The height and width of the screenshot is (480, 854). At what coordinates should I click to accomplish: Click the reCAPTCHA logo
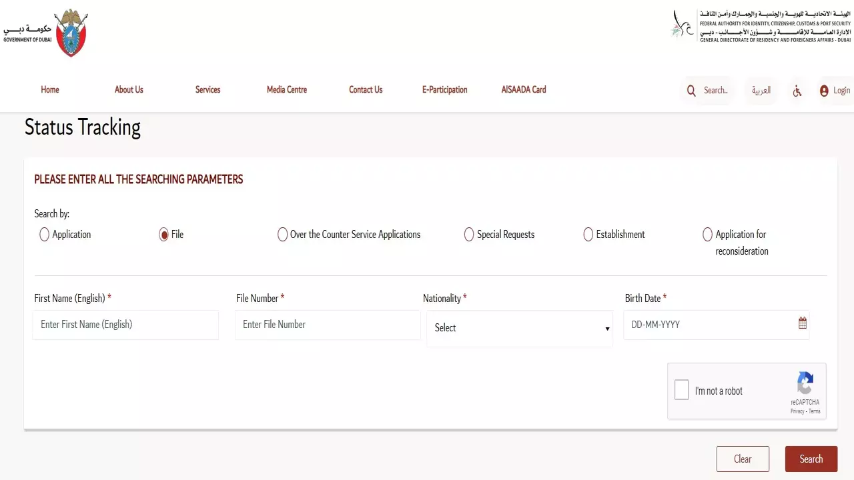(805, 383)
